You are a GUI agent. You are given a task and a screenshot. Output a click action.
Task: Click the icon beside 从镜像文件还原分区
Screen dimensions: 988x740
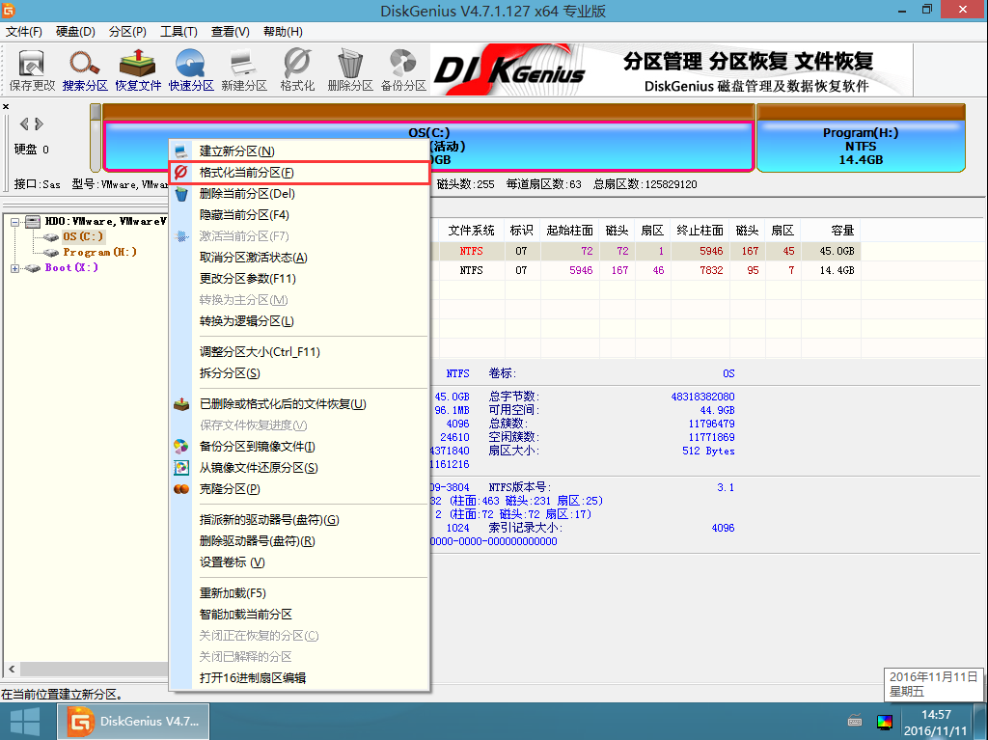click(181, 468)
